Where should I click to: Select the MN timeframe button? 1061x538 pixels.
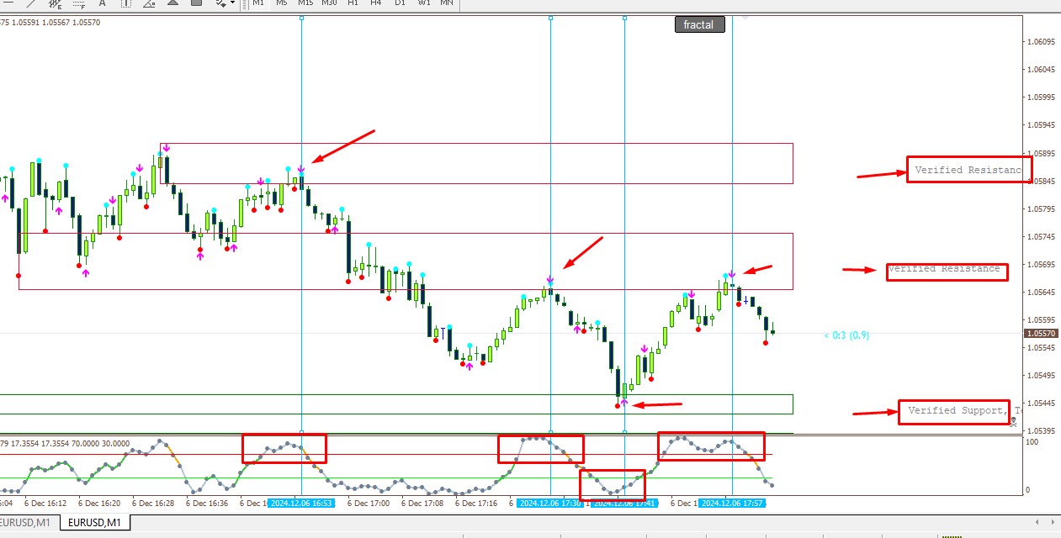coord(447,3)
